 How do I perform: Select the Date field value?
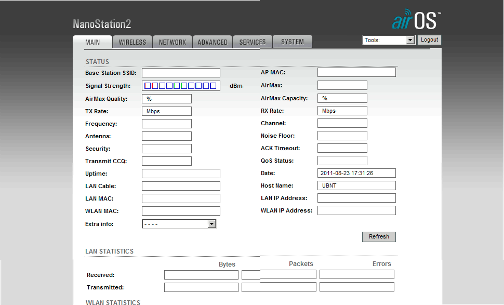pos(356,173)
